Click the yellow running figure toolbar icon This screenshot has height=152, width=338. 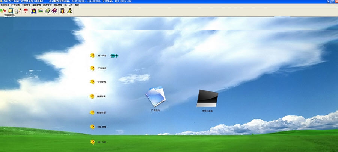tap(69, 11)
